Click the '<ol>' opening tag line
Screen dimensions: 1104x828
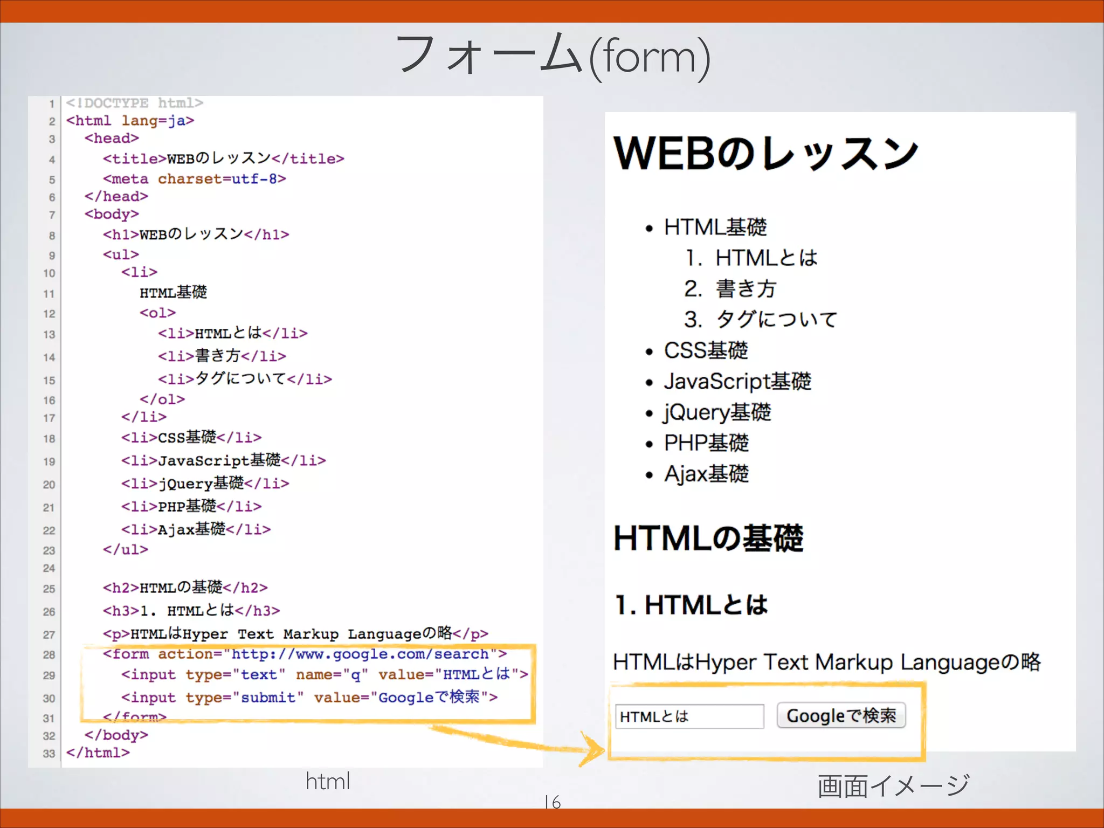point(157,313)
